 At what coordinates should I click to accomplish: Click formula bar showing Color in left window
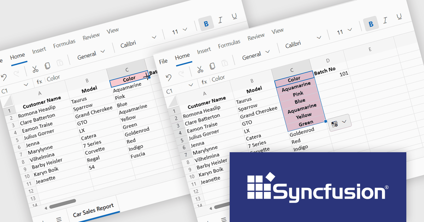coord(53,78)
